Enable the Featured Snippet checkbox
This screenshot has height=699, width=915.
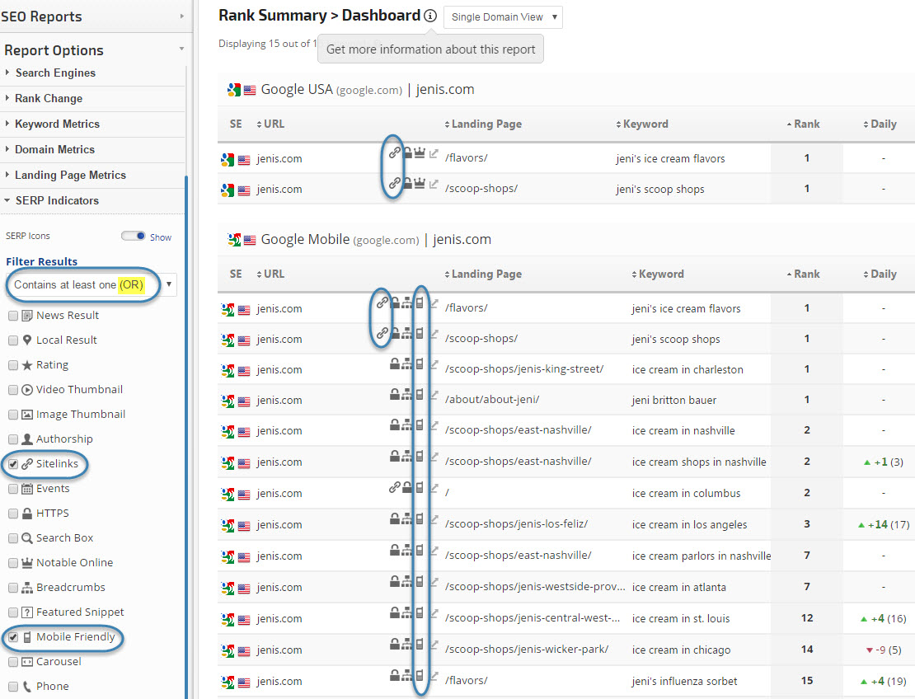point(13,612)
